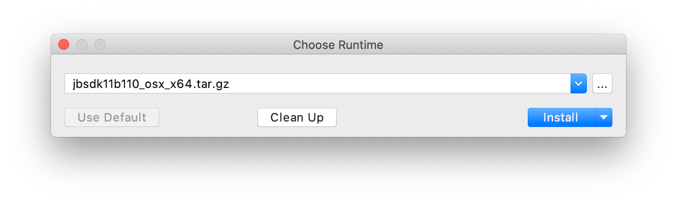Screen dimensions: 677x204
Task: Select the ellipsis icon beside runtime field
Action: (x=602, y=83)
